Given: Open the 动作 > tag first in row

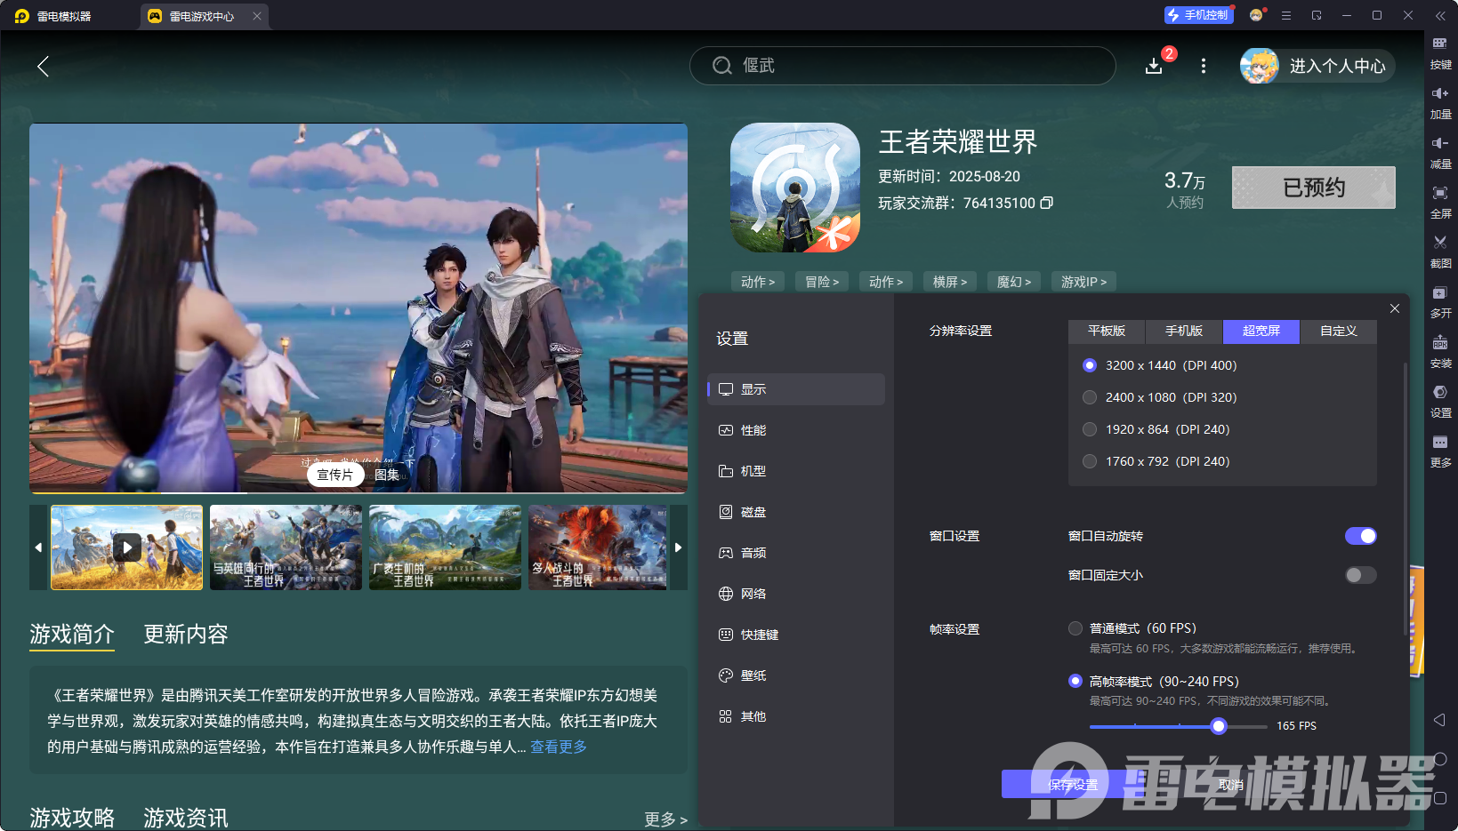Looking at the screenshot, I should pyautogui.click(x=758, y=282).
